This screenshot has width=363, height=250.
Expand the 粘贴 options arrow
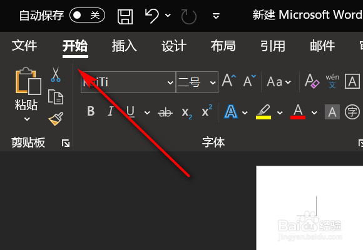click(27, 119)
